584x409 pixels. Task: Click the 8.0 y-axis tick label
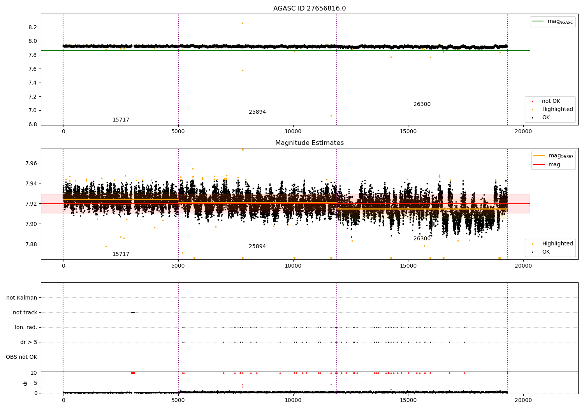coord(33,41)
